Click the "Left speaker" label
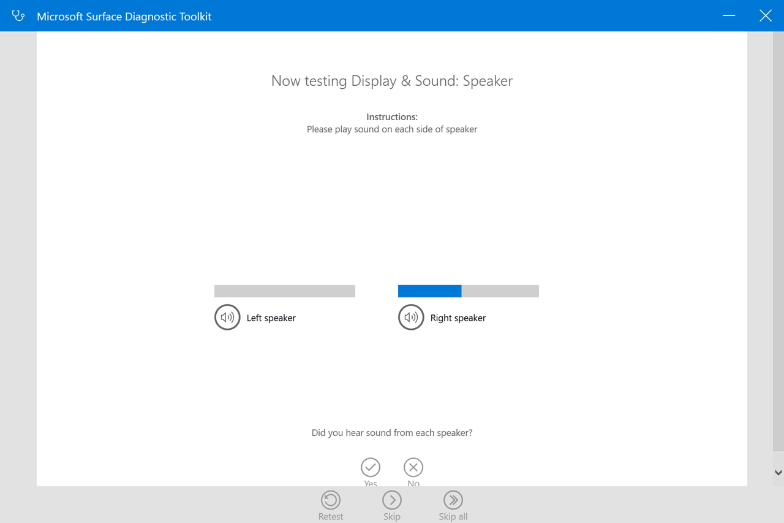Viewport: 784px width, 523px height. pos(271,318)
